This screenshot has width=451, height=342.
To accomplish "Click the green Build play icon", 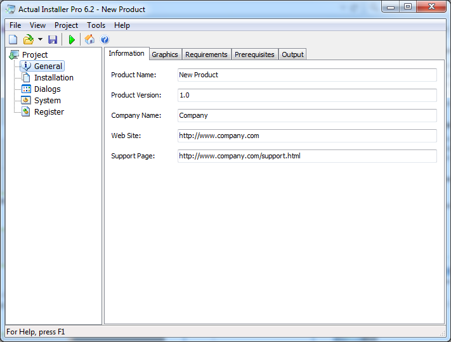I will (72, 39).
